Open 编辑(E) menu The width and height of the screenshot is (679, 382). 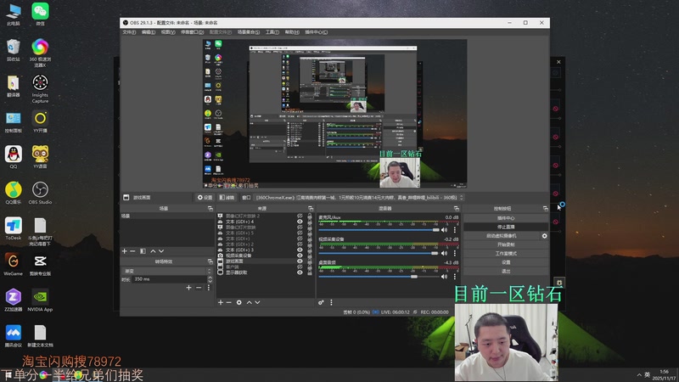[x=148, y=32]
